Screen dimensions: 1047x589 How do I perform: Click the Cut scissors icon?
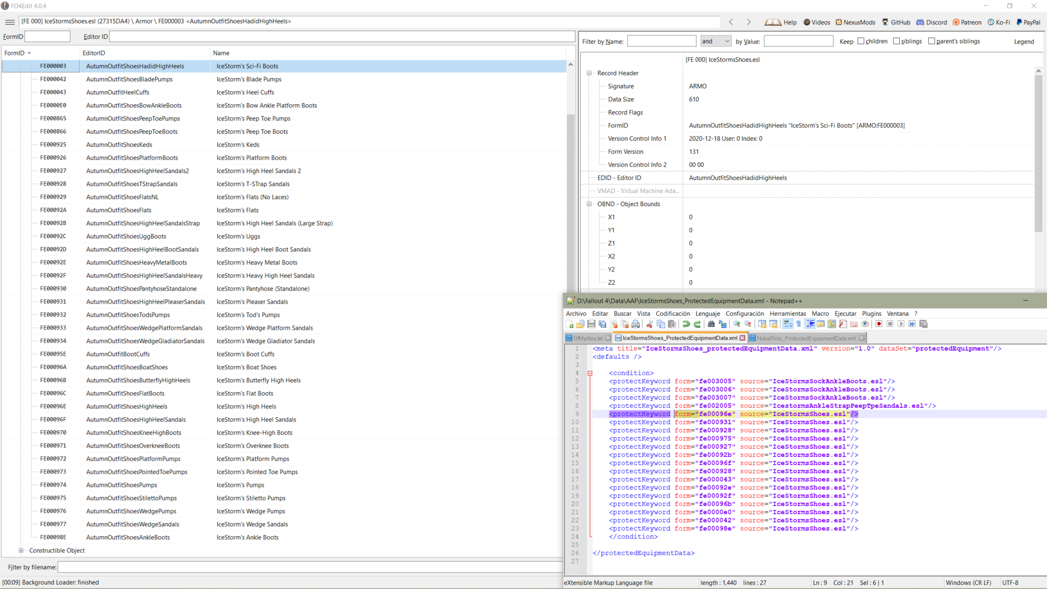(649, 324)
